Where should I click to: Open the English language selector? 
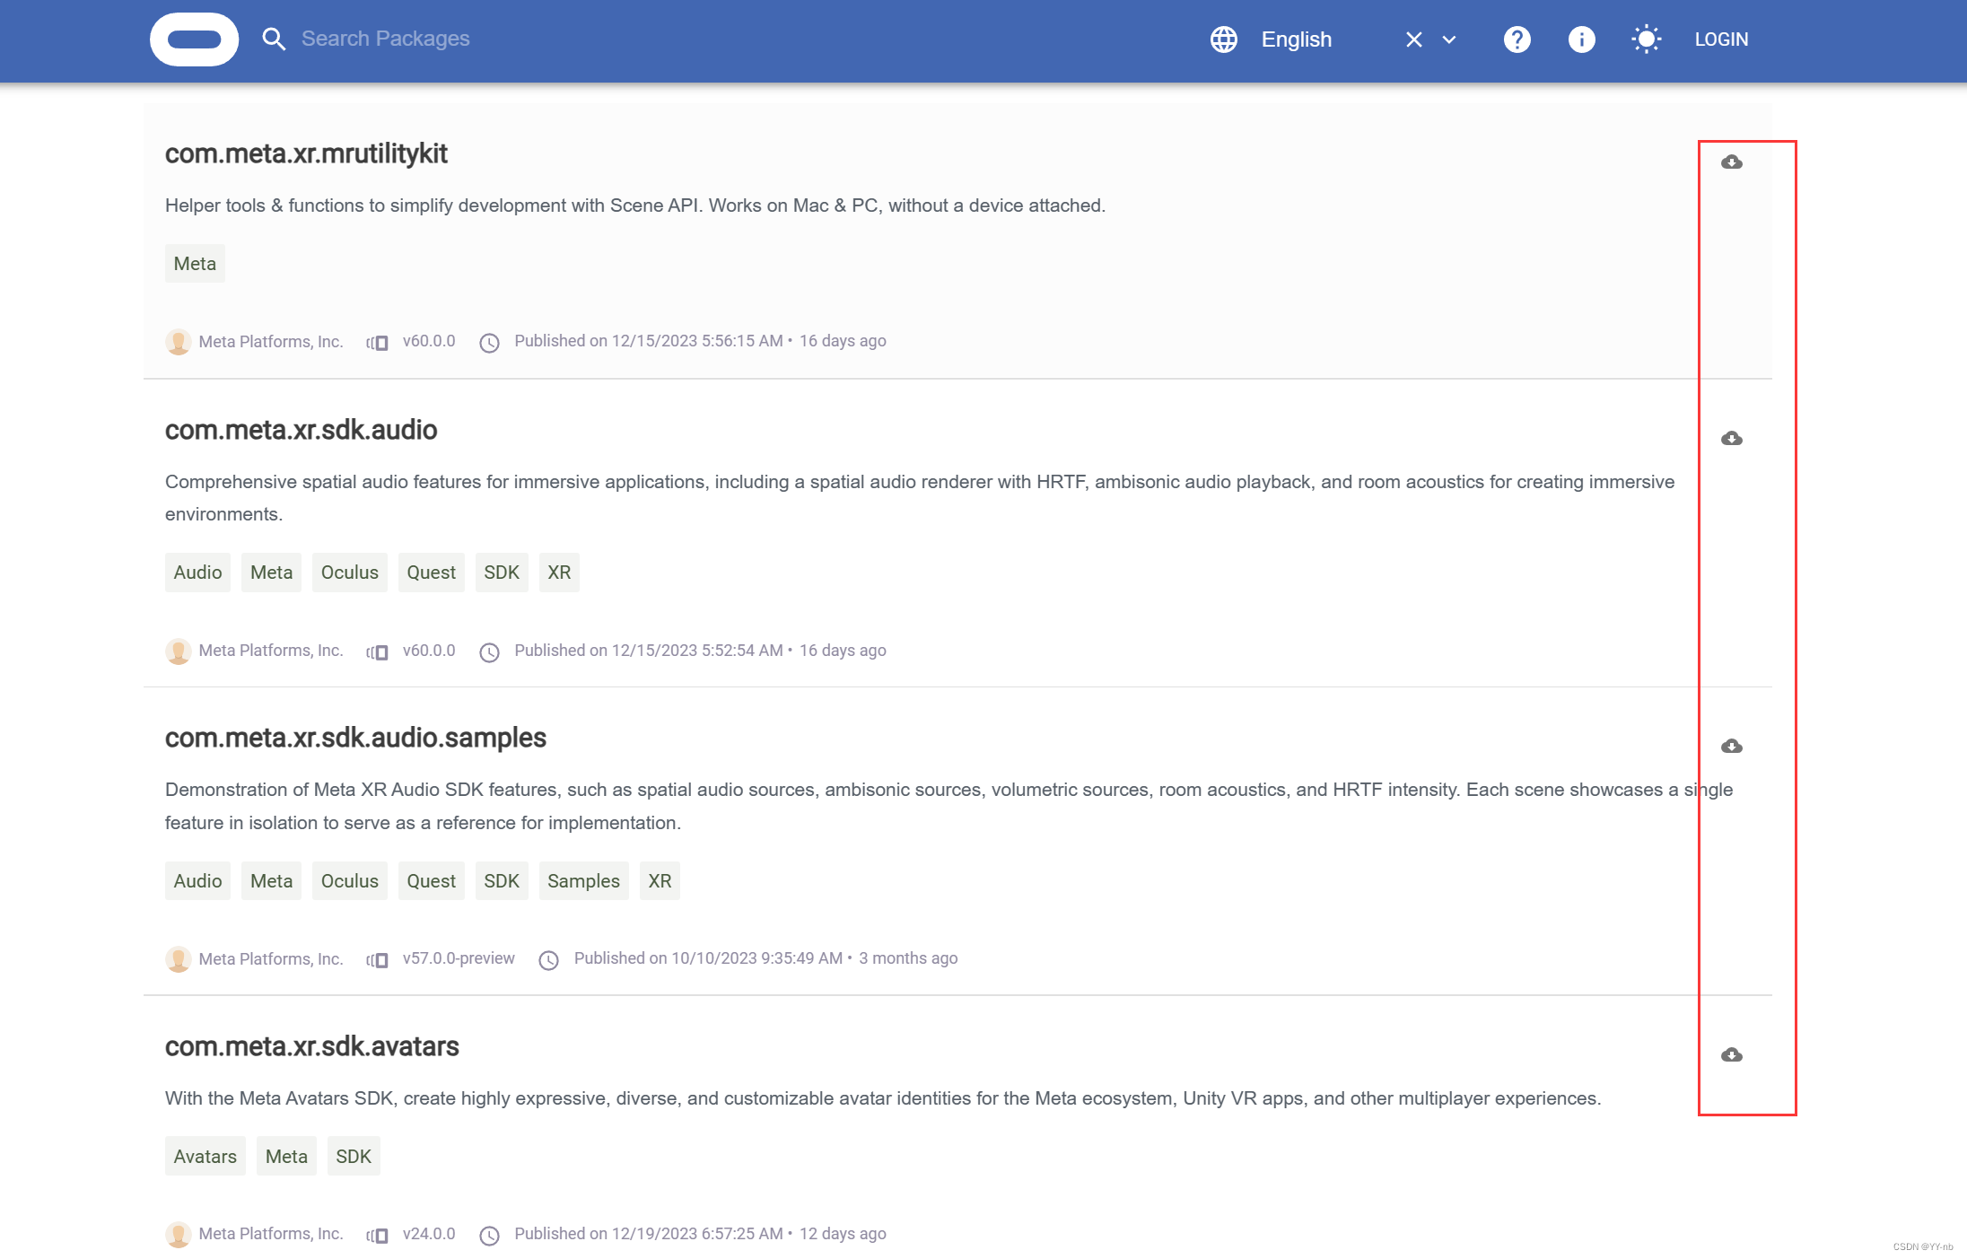1297,39
